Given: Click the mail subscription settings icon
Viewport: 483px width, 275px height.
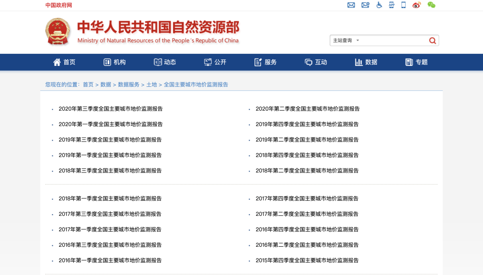Looking at the screenshot, I should coord(365,5).
